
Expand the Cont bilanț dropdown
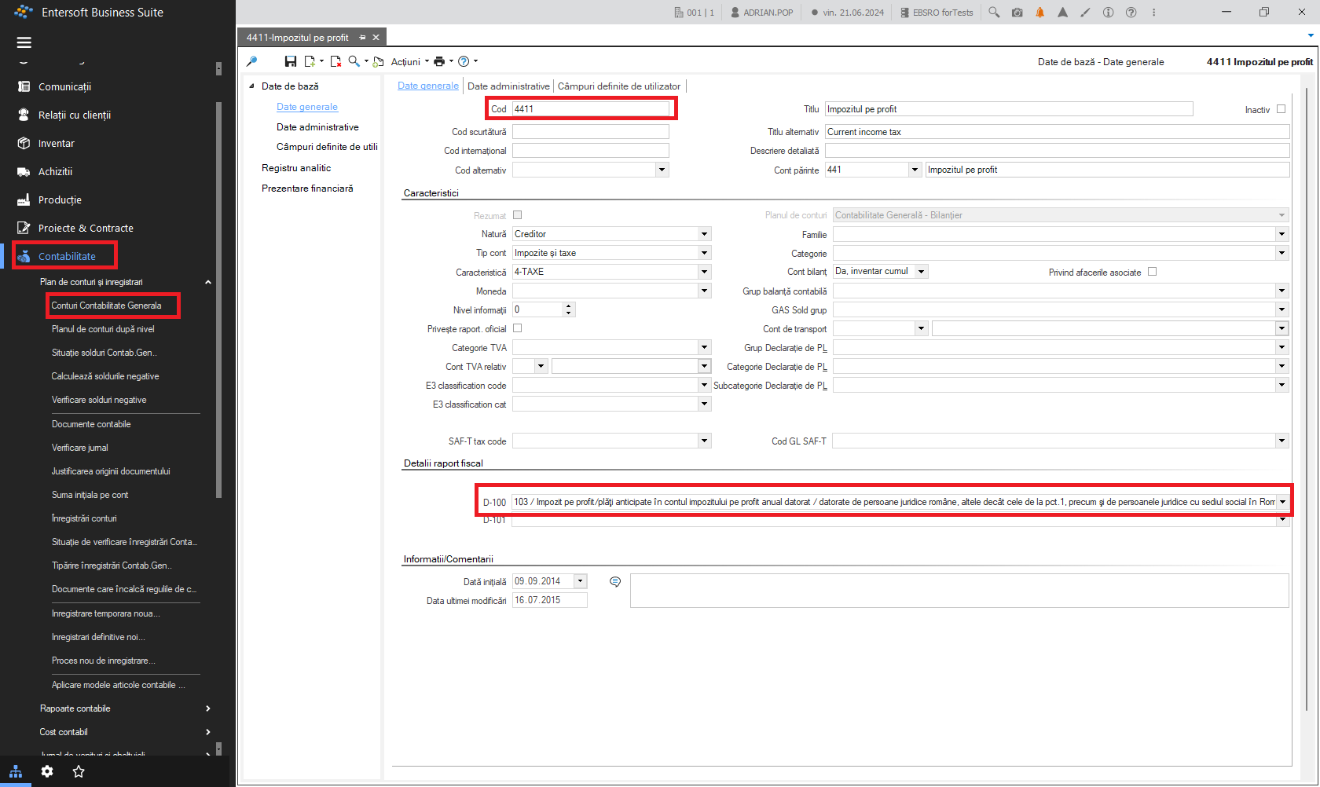921,272
